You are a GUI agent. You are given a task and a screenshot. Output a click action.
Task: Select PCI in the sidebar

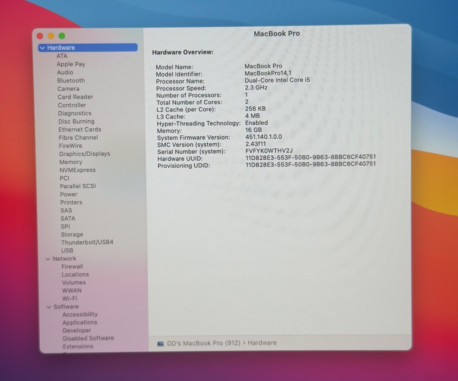pos(64,178)
